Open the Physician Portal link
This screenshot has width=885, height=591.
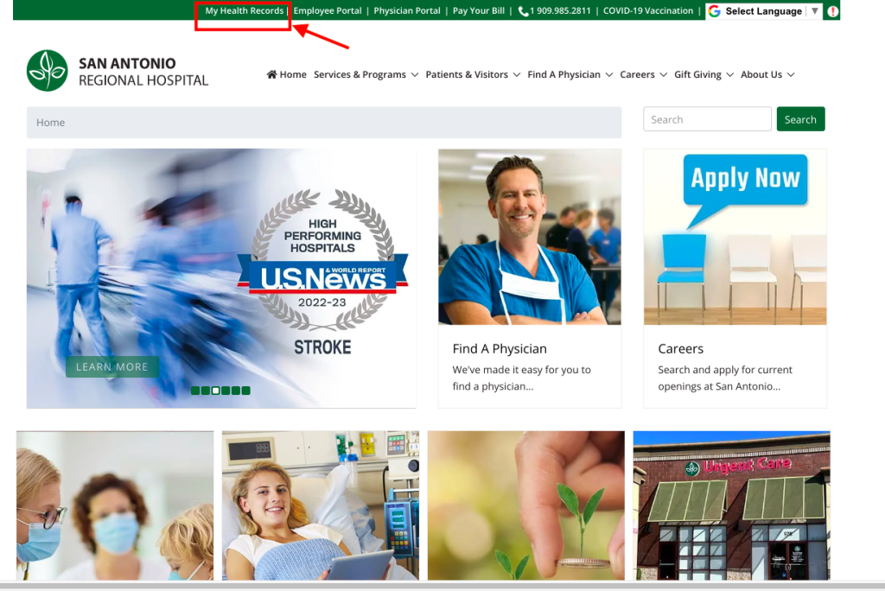407,10
